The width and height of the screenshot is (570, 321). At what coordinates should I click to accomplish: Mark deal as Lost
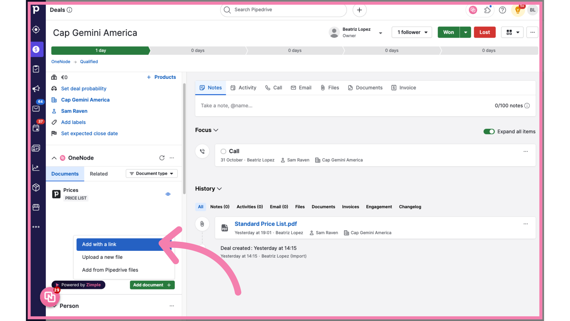[484, 32]
